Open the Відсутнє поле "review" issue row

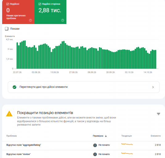[x=84, y=154]
